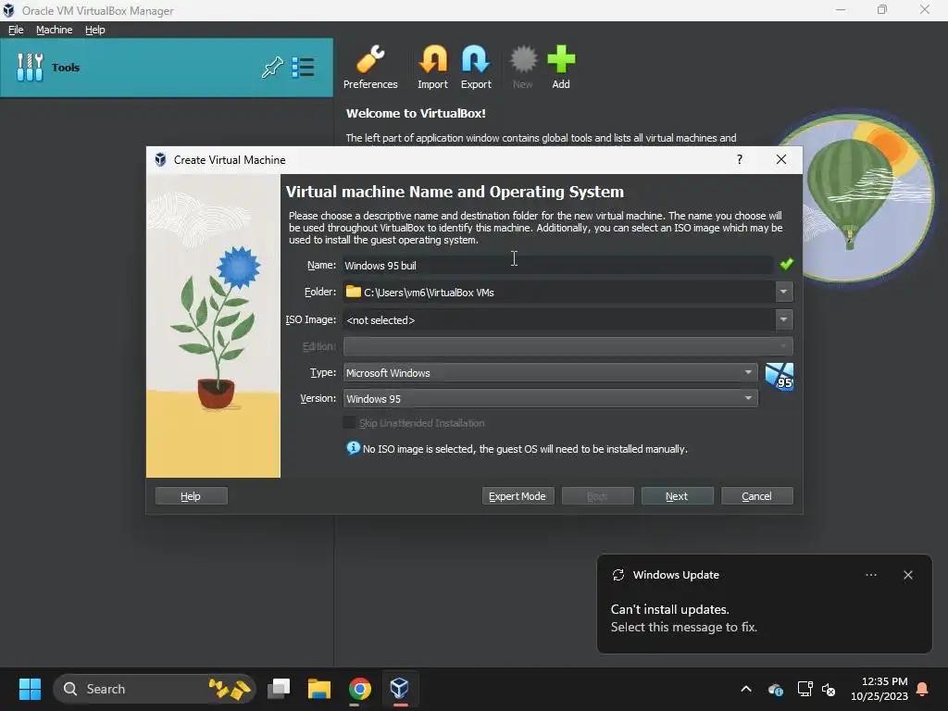Expand the ISO Image dropdown arrow
The image size is (948, 711).
click(x=783, y=319)
